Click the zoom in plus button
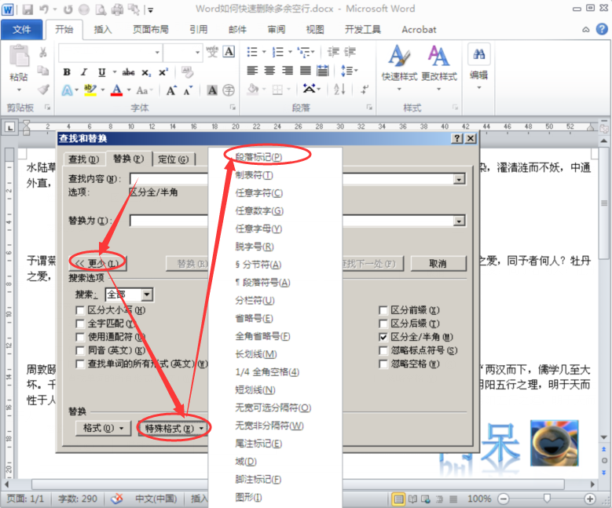 coord(590,499)
